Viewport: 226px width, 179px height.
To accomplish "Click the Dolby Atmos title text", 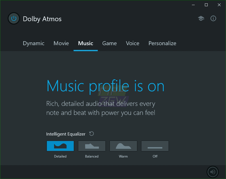I will click(x=42, y=19).
